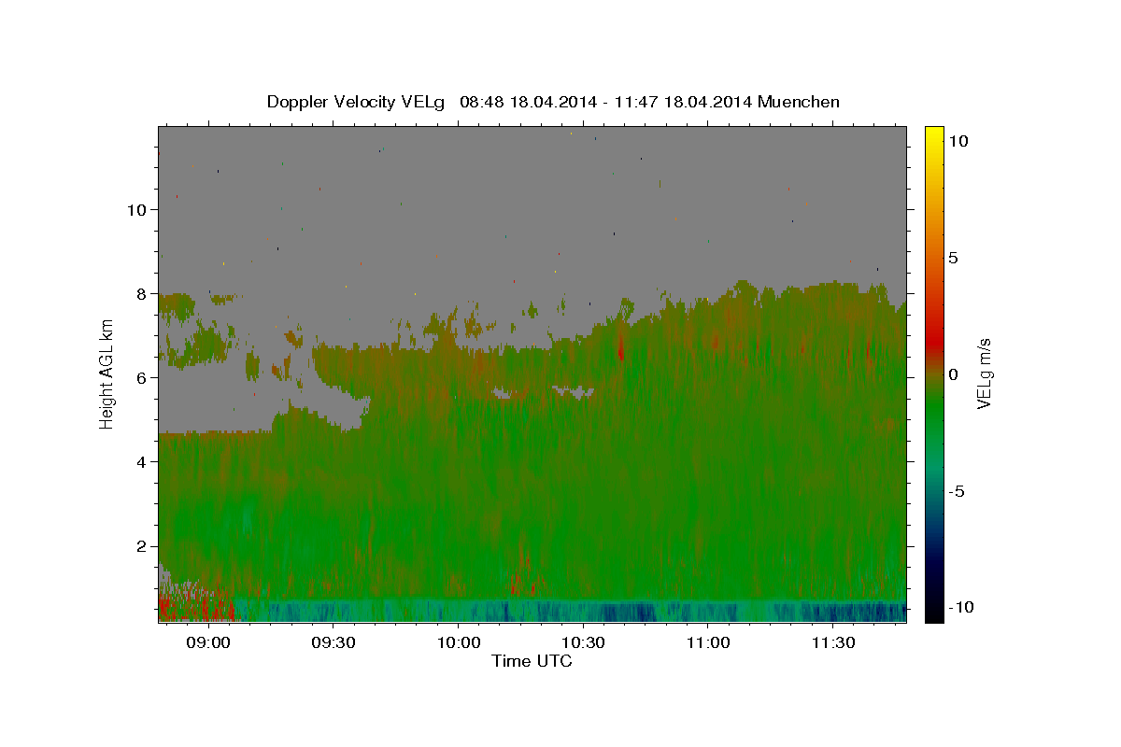Click the '09:00' time axis label
This screenshot has width=1121, height=747.
tap(207, 643)
